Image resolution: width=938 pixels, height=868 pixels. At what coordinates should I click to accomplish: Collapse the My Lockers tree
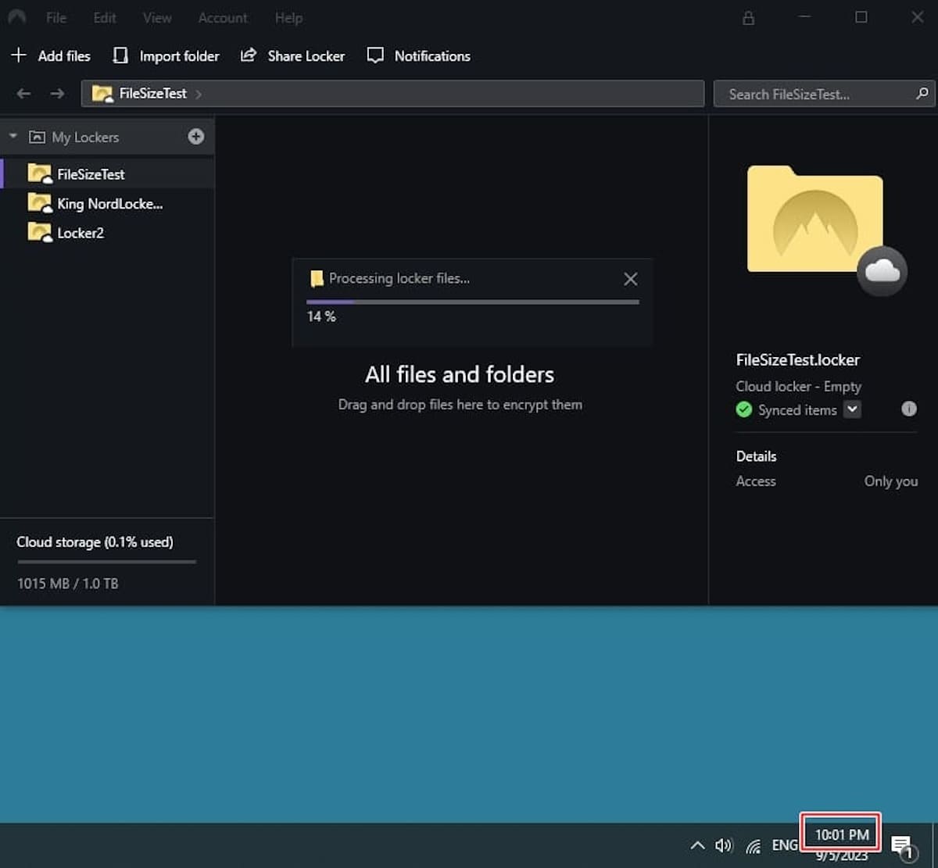[13, 137]
